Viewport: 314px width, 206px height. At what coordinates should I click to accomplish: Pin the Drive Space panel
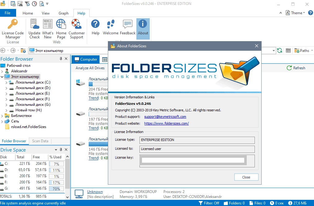(x=61, y=149)
